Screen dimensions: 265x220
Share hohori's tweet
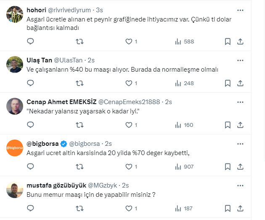tap(240, 41)
